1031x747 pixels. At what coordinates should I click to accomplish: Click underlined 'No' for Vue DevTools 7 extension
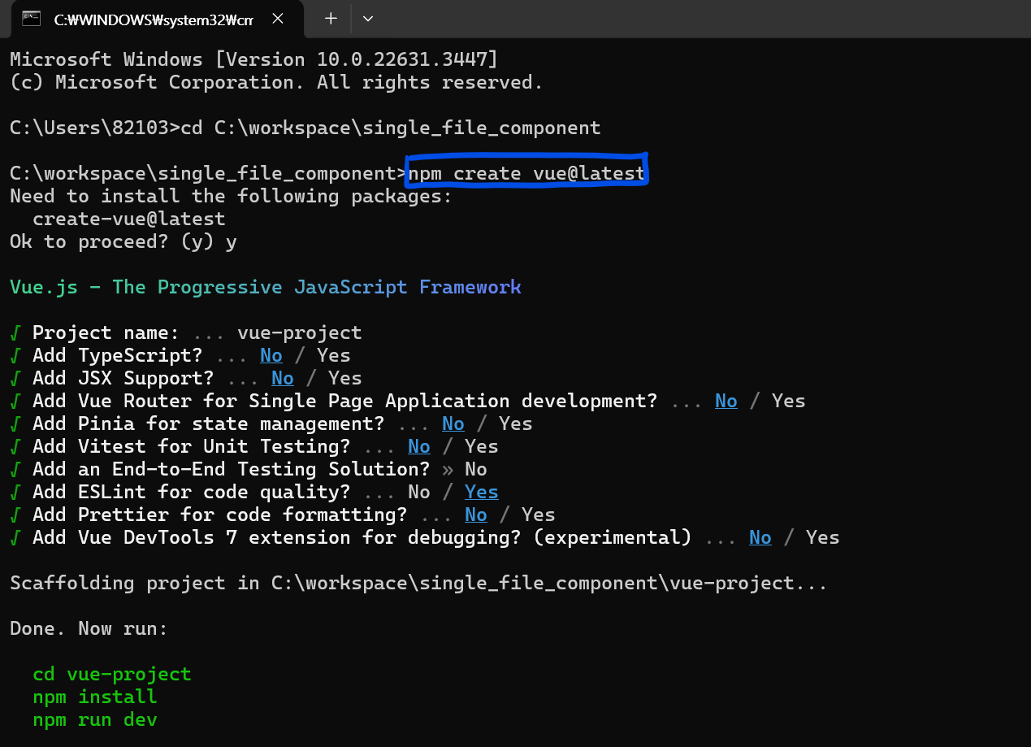click(760, 537)
